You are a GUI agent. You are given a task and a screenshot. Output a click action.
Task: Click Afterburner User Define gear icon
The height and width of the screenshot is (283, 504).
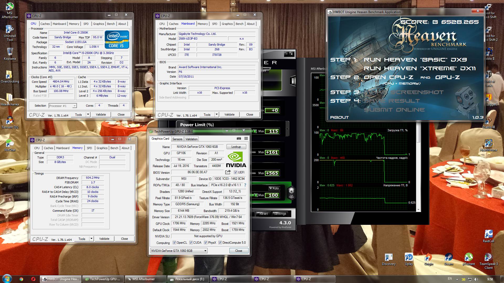point(291,193)
